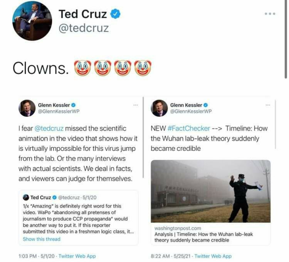Viewport: 289px width, 262px height.
Task: Click the verified badge beside Ted Cruz
Action: tap(116, 14)
